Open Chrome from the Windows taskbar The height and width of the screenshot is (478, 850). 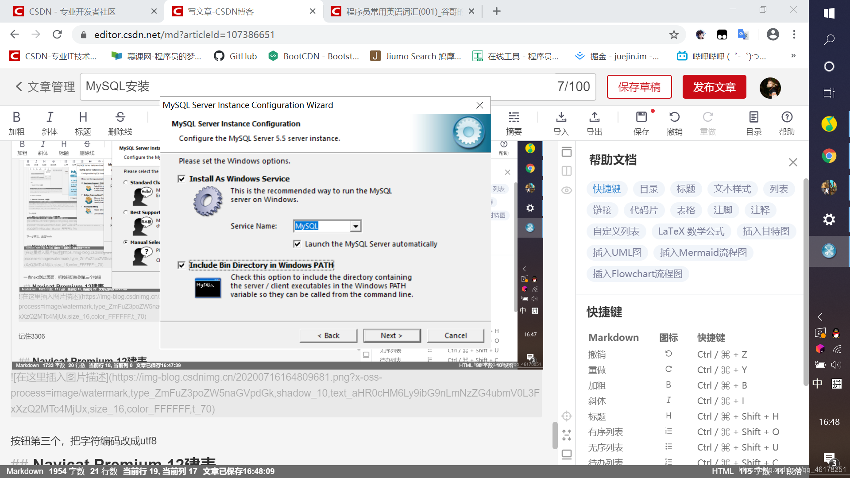pos(829,156)
